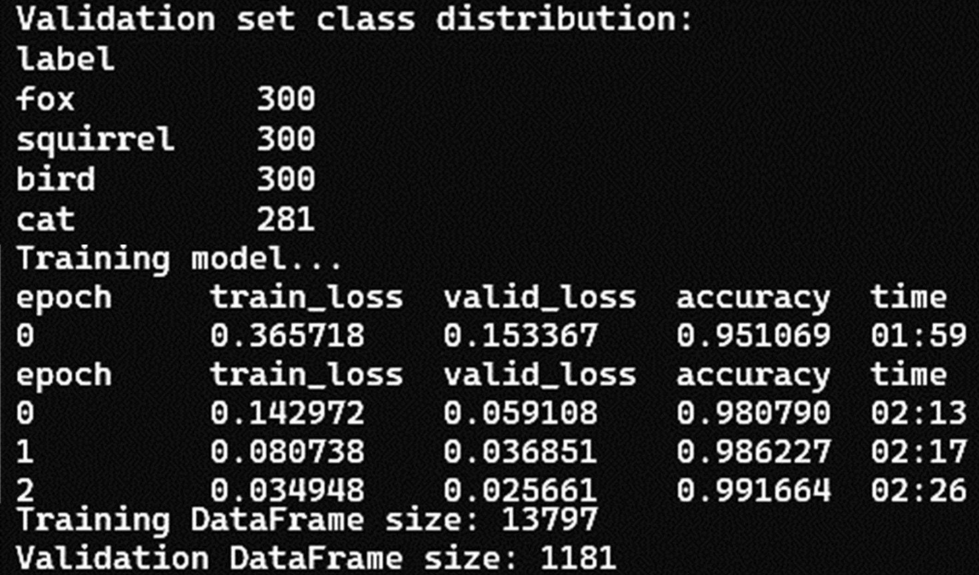Viewport: 979px width, 575px height.
Task: Click the first 'valid_loss' column header
Action: (540, 298)
